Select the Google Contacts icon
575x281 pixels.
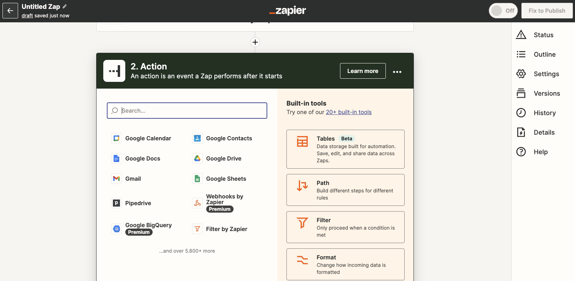(197, 138)
